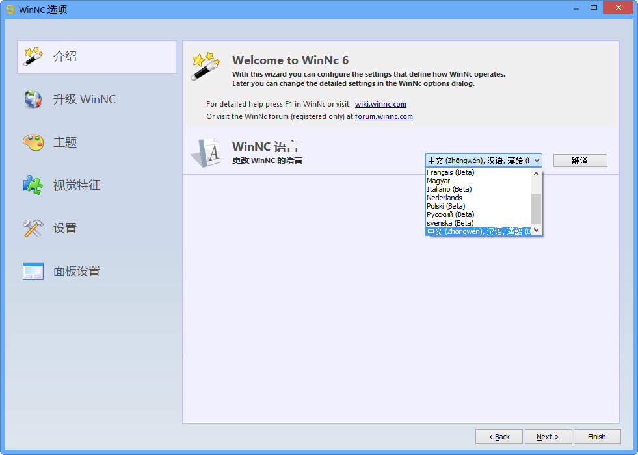Click the large wand icon beside Welcome heading
638x455 pixels.
pyautogui.click(x=205, y=66)
